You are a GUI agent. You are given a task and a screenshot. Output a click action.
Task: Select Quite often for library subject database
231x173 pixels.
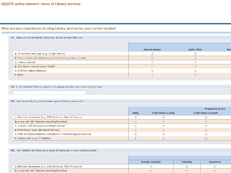195,71
